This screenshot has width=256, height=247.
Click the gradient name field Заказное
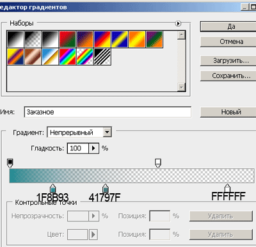pyautogui.click(x=108, y=112)
